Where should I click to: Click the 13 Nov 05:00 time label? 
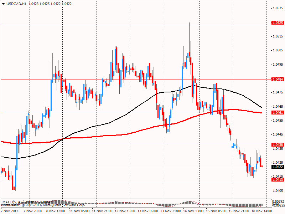[x=147, y=211]
